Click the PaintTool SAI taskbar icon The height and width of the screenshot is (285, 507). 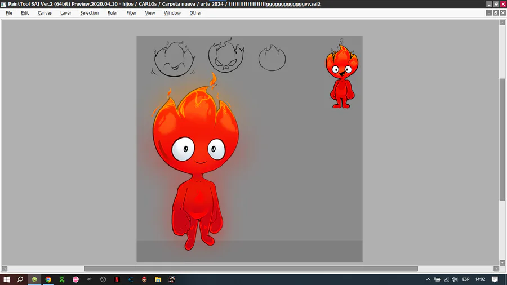[x=34, y=279]
